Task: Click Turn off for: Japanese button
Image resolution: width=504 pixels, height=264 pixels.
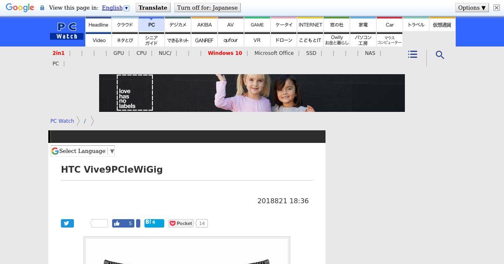Action: (207, 8)
